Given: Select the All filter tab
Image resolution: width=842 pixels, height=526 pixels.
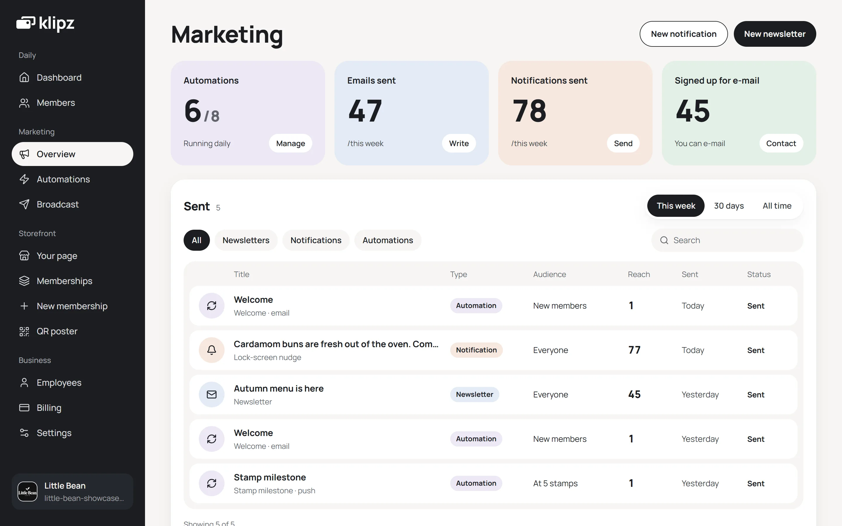Looking at the screenshot, I should click(196, 240).
